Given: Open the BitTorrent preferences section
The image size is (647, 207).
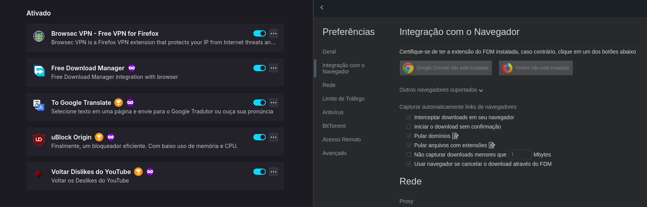Looking at the screenshot, I should 334,126.
